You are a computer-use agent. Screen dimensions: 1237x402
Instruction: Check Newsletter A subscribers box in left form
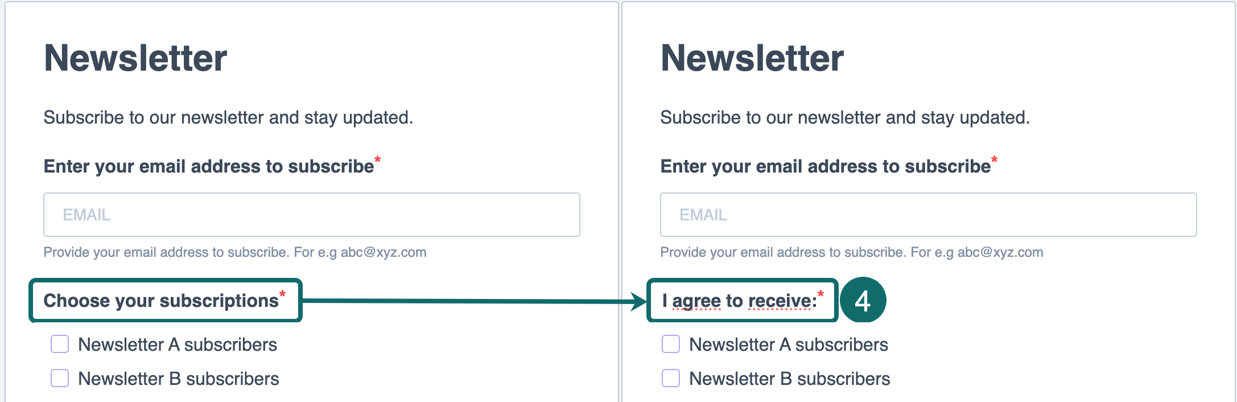pos(60,344)
